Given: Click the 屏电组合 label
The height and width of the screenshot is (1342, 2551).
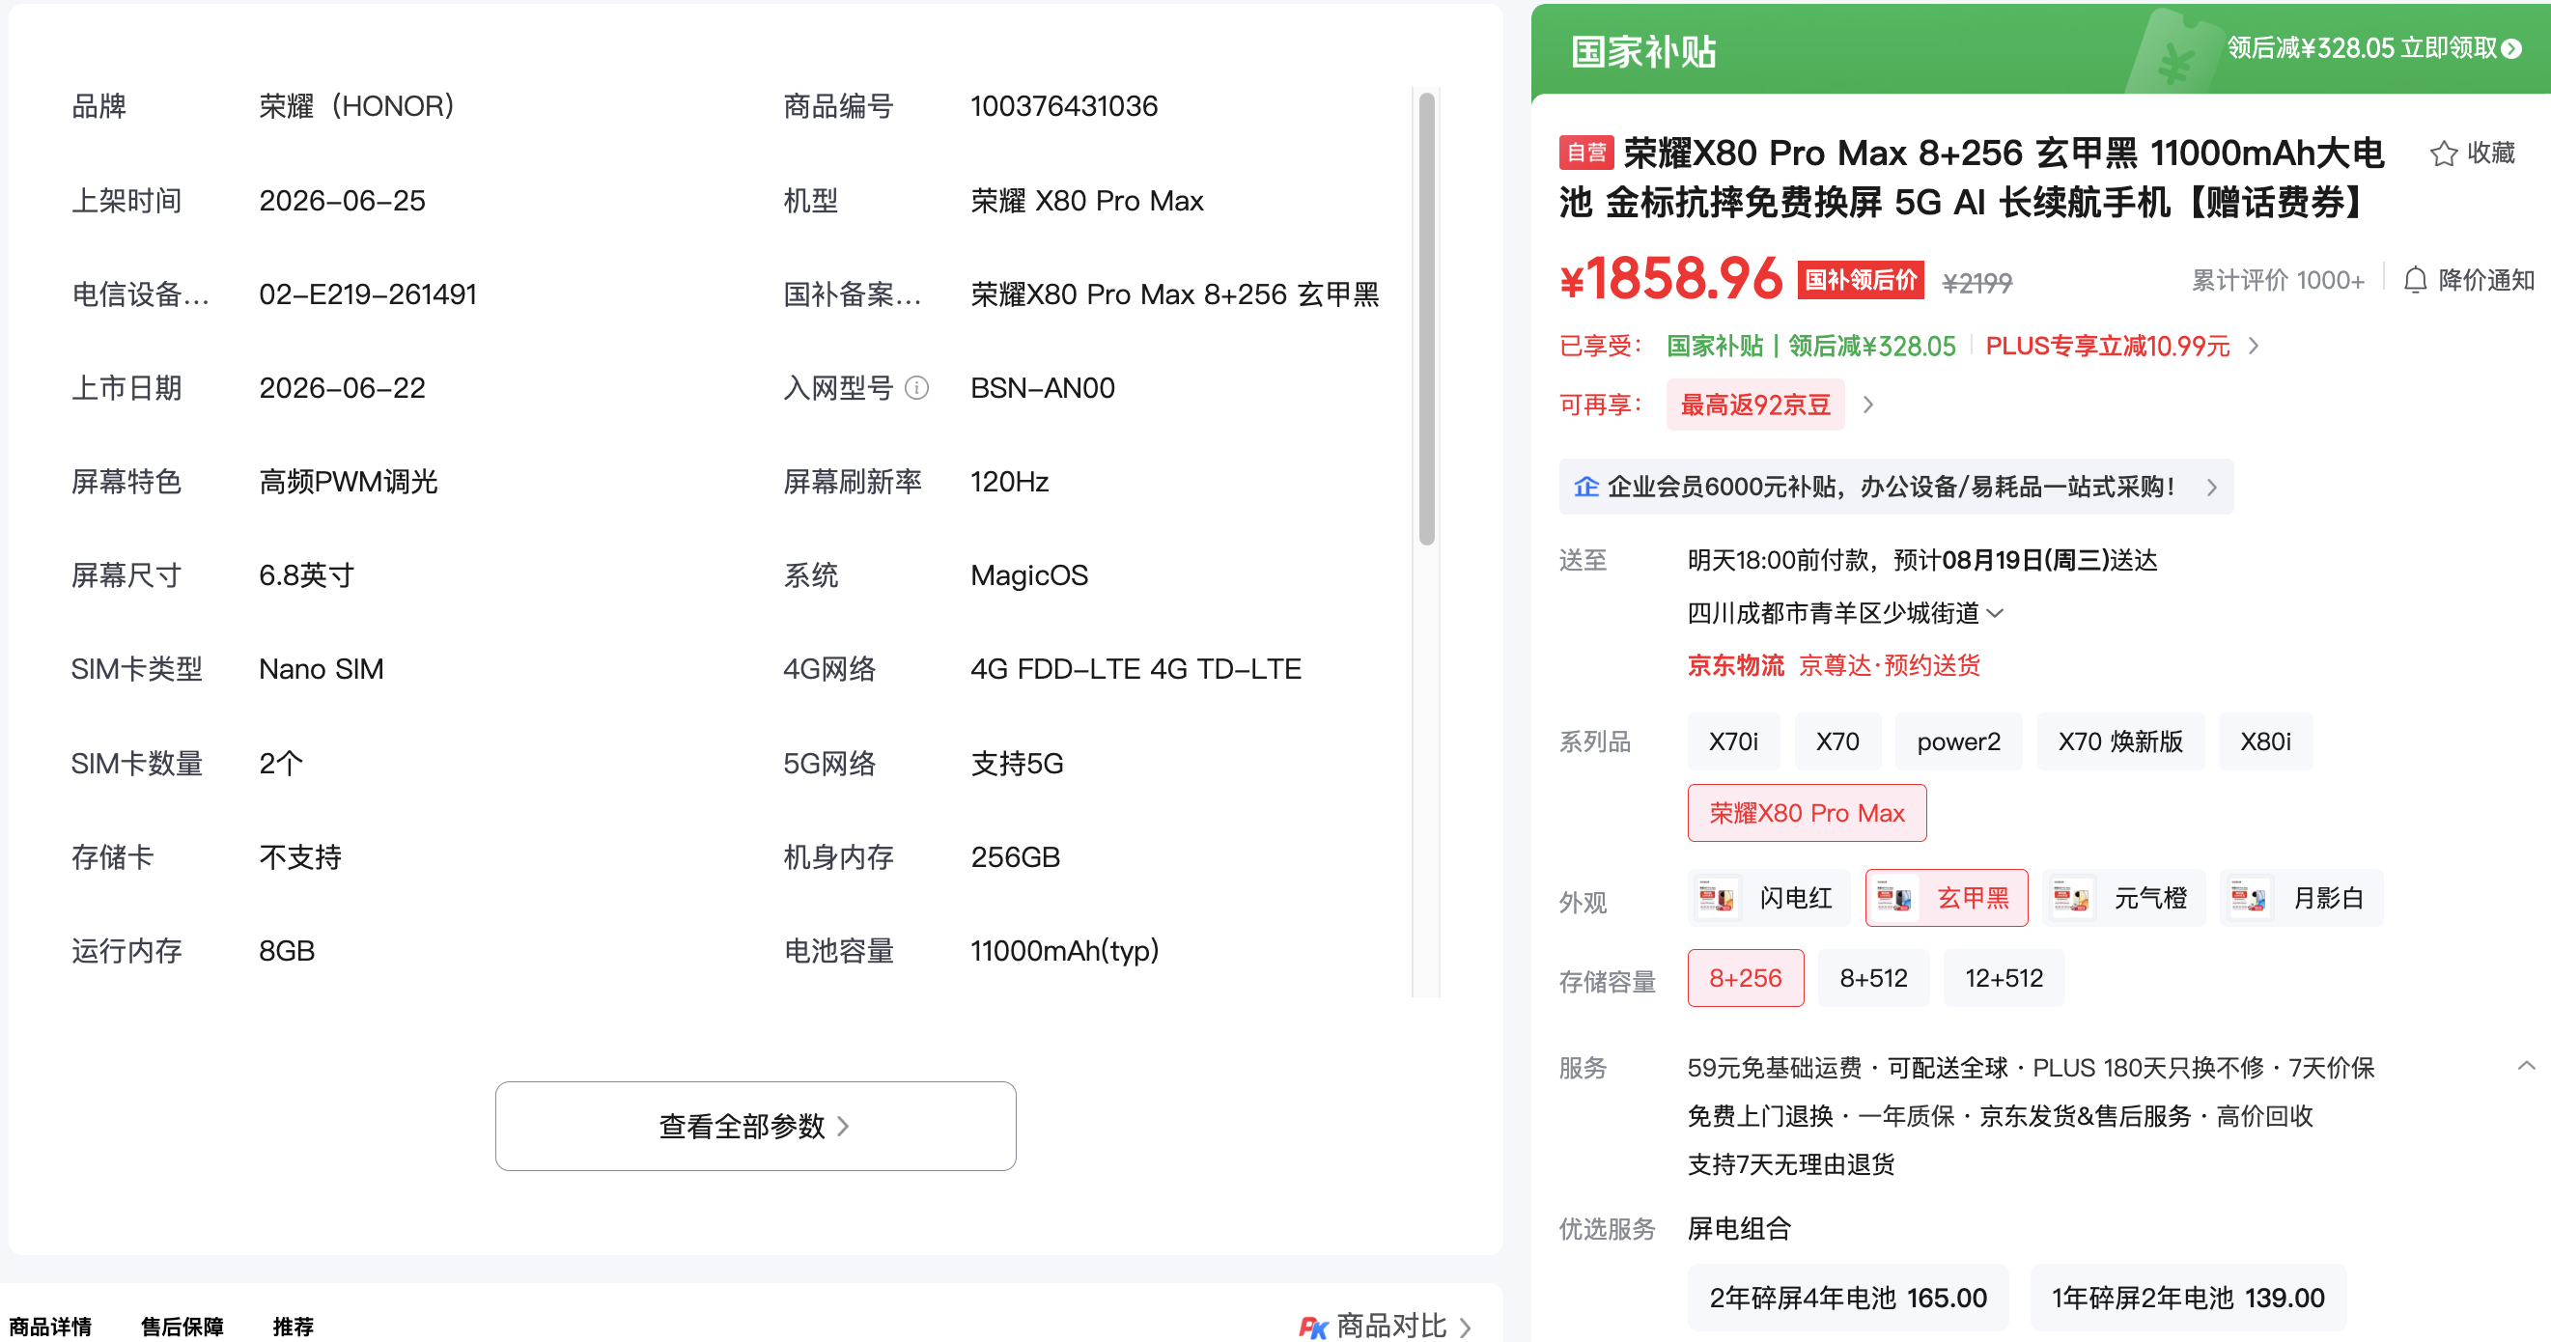Looking at the screenshot, I should tap(1739, 1229).
